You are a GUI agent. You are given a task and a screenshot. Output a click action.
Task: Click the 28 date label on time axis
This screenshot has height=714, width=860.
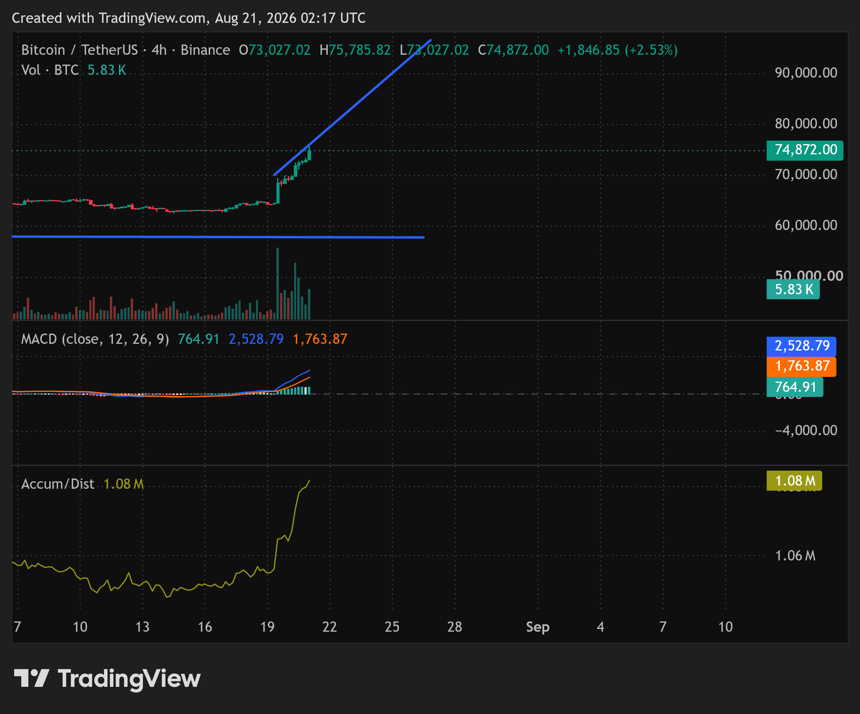click(454, 627)
